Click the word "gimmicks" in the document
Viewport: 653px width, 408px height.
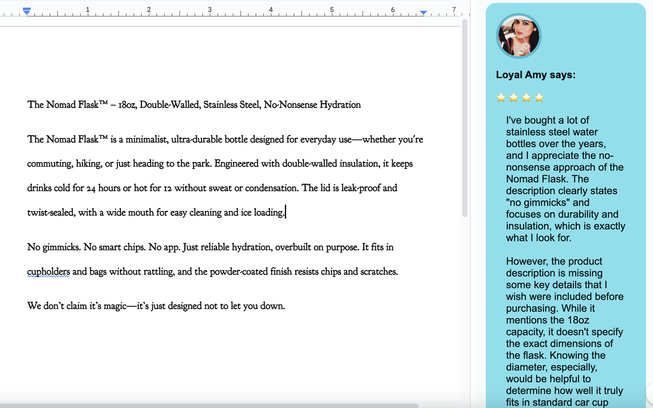click(x=61, y=247)
